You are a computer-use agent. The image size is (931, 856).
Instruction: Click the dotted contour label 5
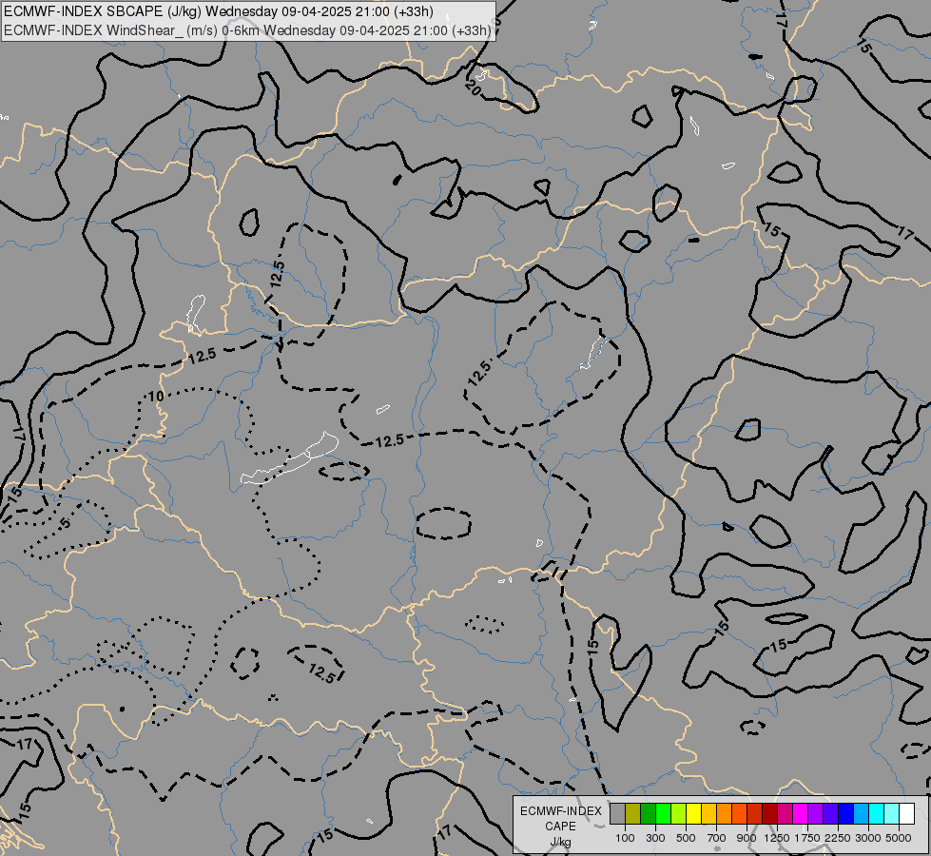click(x=66, y=523)
